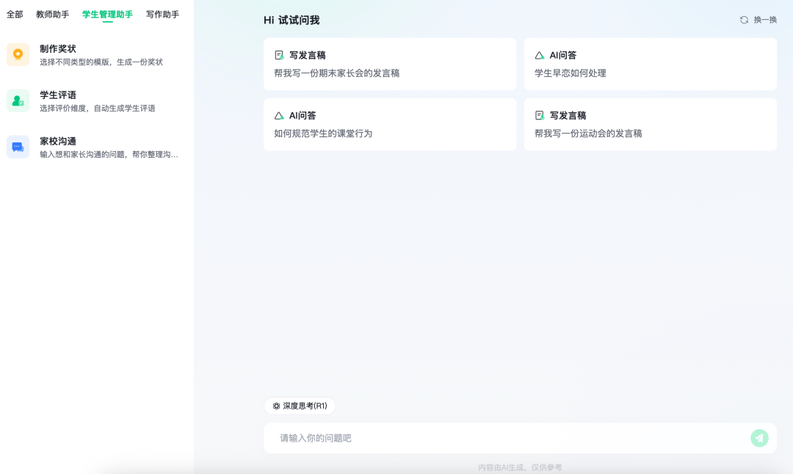The height and width of the screenshot is (474, 793).
Task: Click the green paper-plane send icon
Action: [x=759, y=438]
